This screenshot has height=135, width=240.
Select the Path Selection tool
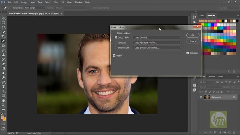click(x=3, y=91)
